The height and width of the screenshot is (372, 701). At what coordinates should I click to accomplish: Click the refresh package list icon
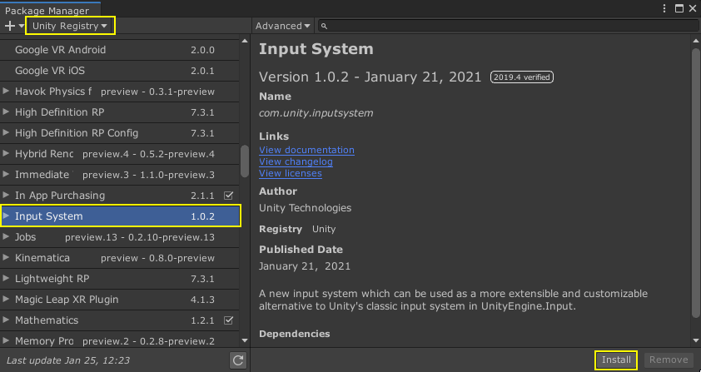(238, 360)
